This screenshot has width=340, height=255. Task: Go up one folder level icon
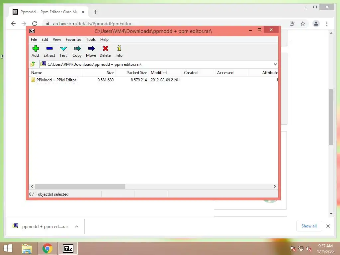coord(33,64)
